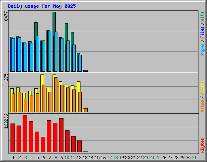Click the orange sites bar for day 3
The height and width of the screenshot is (162, 207).
point(25,105)
